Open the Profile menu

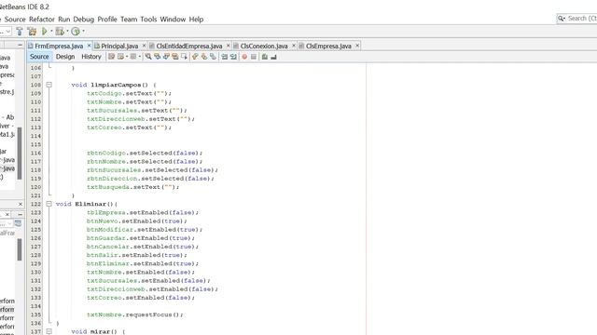point(107,20)
